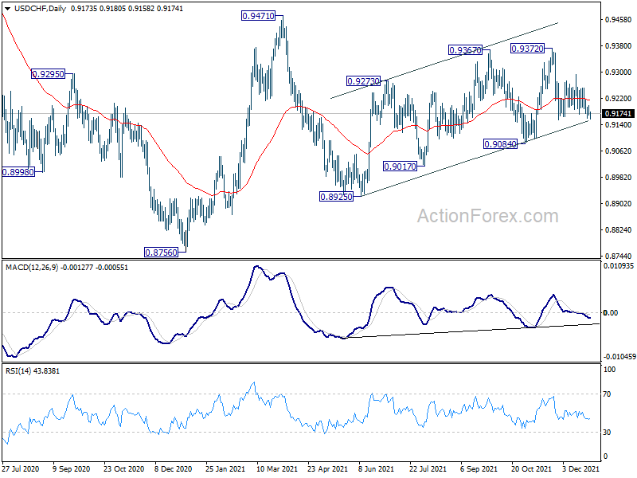Screen dimensions: 637x478
Task: Click the USDCHF,Daily chart title
Action: 41,9
